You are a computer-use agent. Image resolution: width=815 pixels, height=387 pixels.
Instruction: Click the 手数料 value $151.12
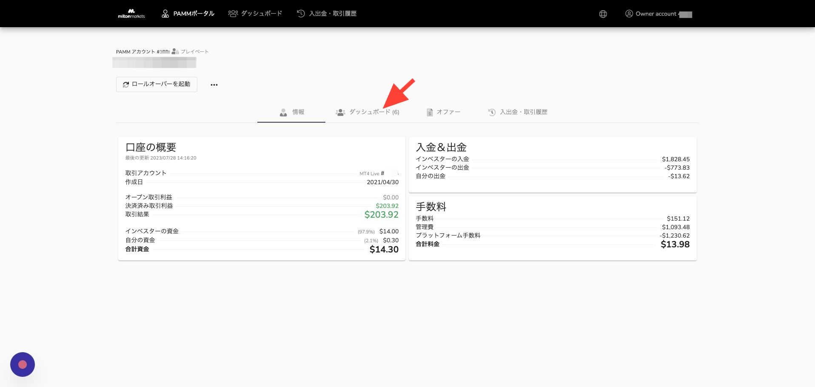point(678,219)
